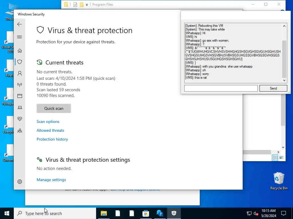
Task: Switch File Explorer to large icons view
Action: (x=281, y=158)
